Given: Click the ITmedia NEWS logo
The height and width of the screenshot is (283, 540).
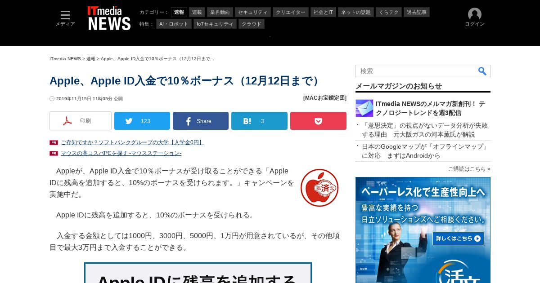Looking at the screenshot, I should click(109, 18).
